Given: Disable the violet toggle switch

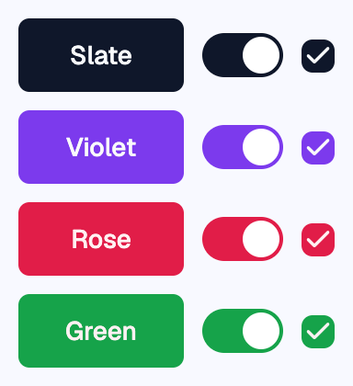Looking at the screenshot, I should (243, 147).
